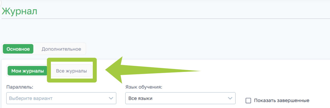Click the Выберите вариант placeholder text

31,98
